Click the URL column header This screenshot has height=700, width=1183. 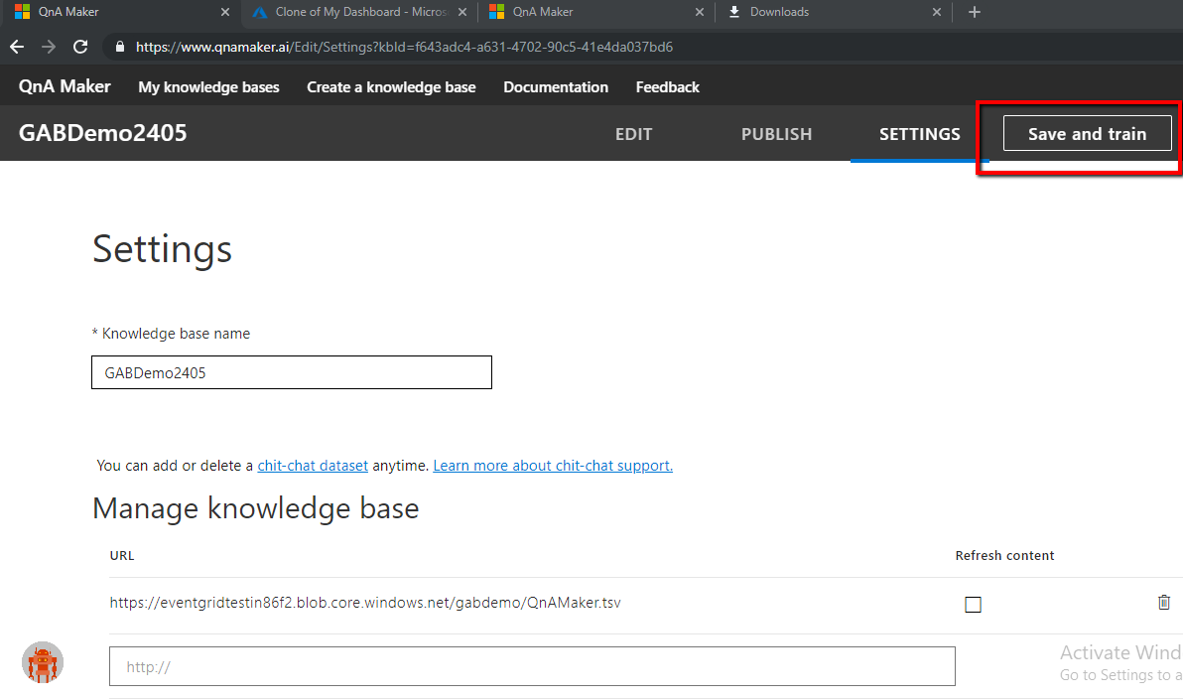122,556
